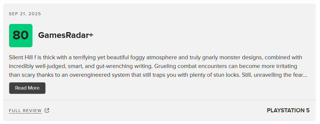The width and height of the screenshot is (320, 124).
Task: Click the external link icon beside Full Review
Action: point(47,111)
